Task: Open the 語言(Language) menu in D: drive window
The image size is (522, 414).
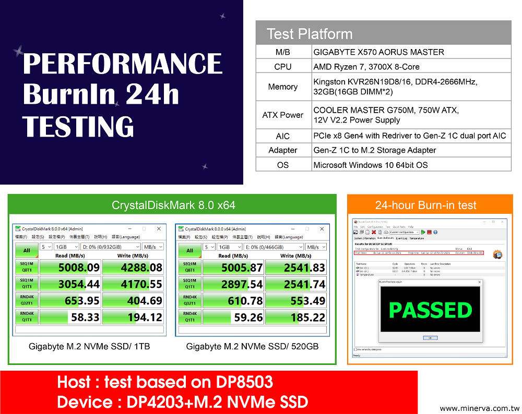Action: pyautogui.click(x=126, y=237)
